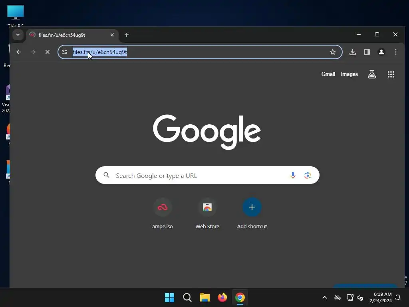409x307 pixels.
Task: Open the Chrome profile avatar icon
Action: (x=381, y=52)
